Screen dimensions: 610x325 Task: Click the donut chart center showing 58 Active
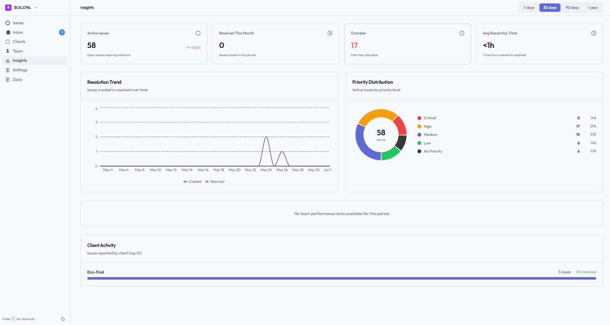point(381,135)
